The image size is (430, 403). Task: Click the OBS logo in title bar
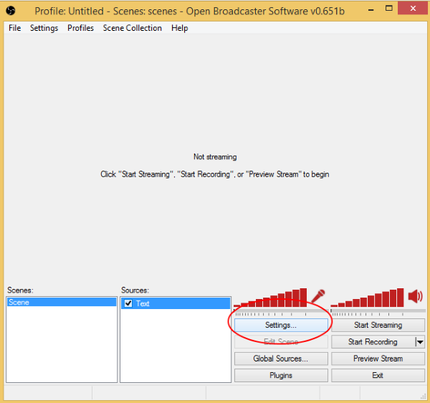click(x=11, y=11)
